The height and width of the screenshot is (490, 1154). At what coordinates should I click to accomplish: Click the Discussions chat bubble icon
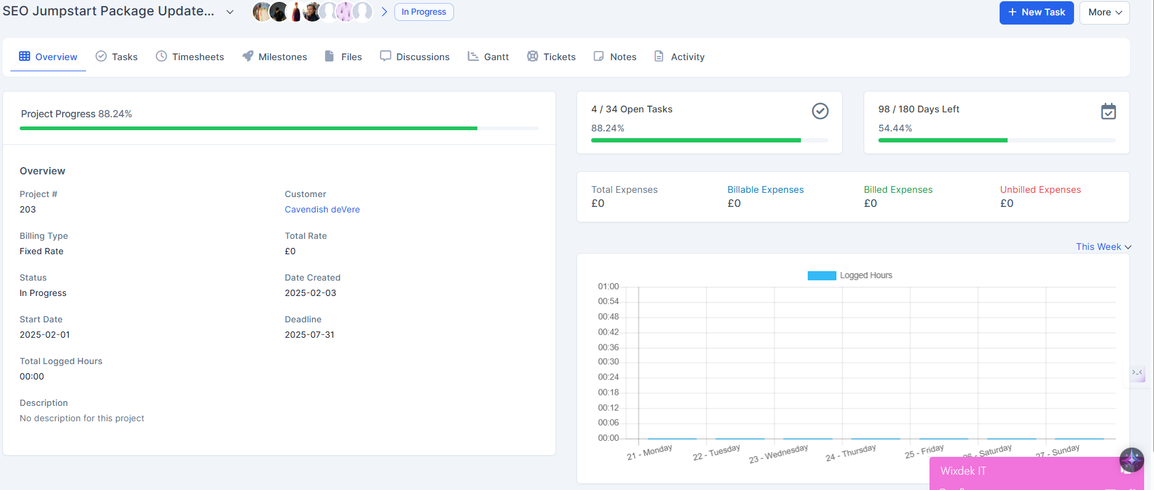(x=386, y=56)
